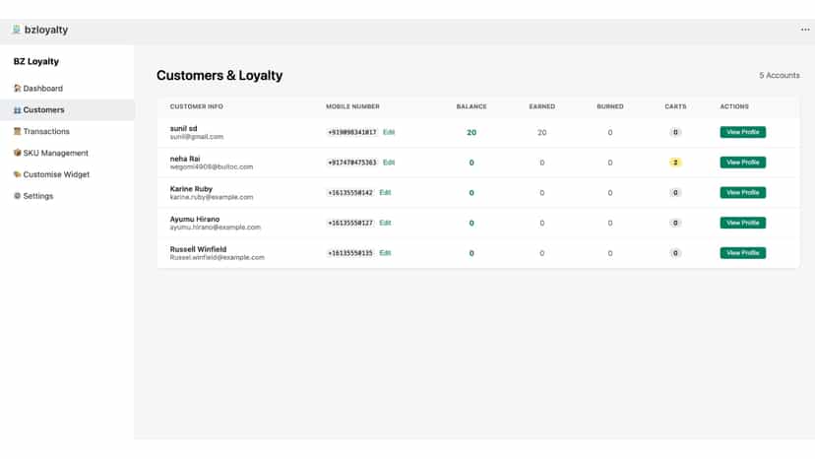Image resolution: width=815 pixels, height=459 pixels.
Task: Click karine.ruby@example.com email
Action: (x=212, y=197)
